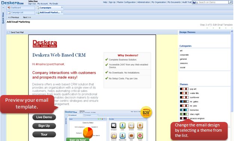Screen dimensions: 236x141
Task: Close the Campaigns tab
Action: pos(62,7)
